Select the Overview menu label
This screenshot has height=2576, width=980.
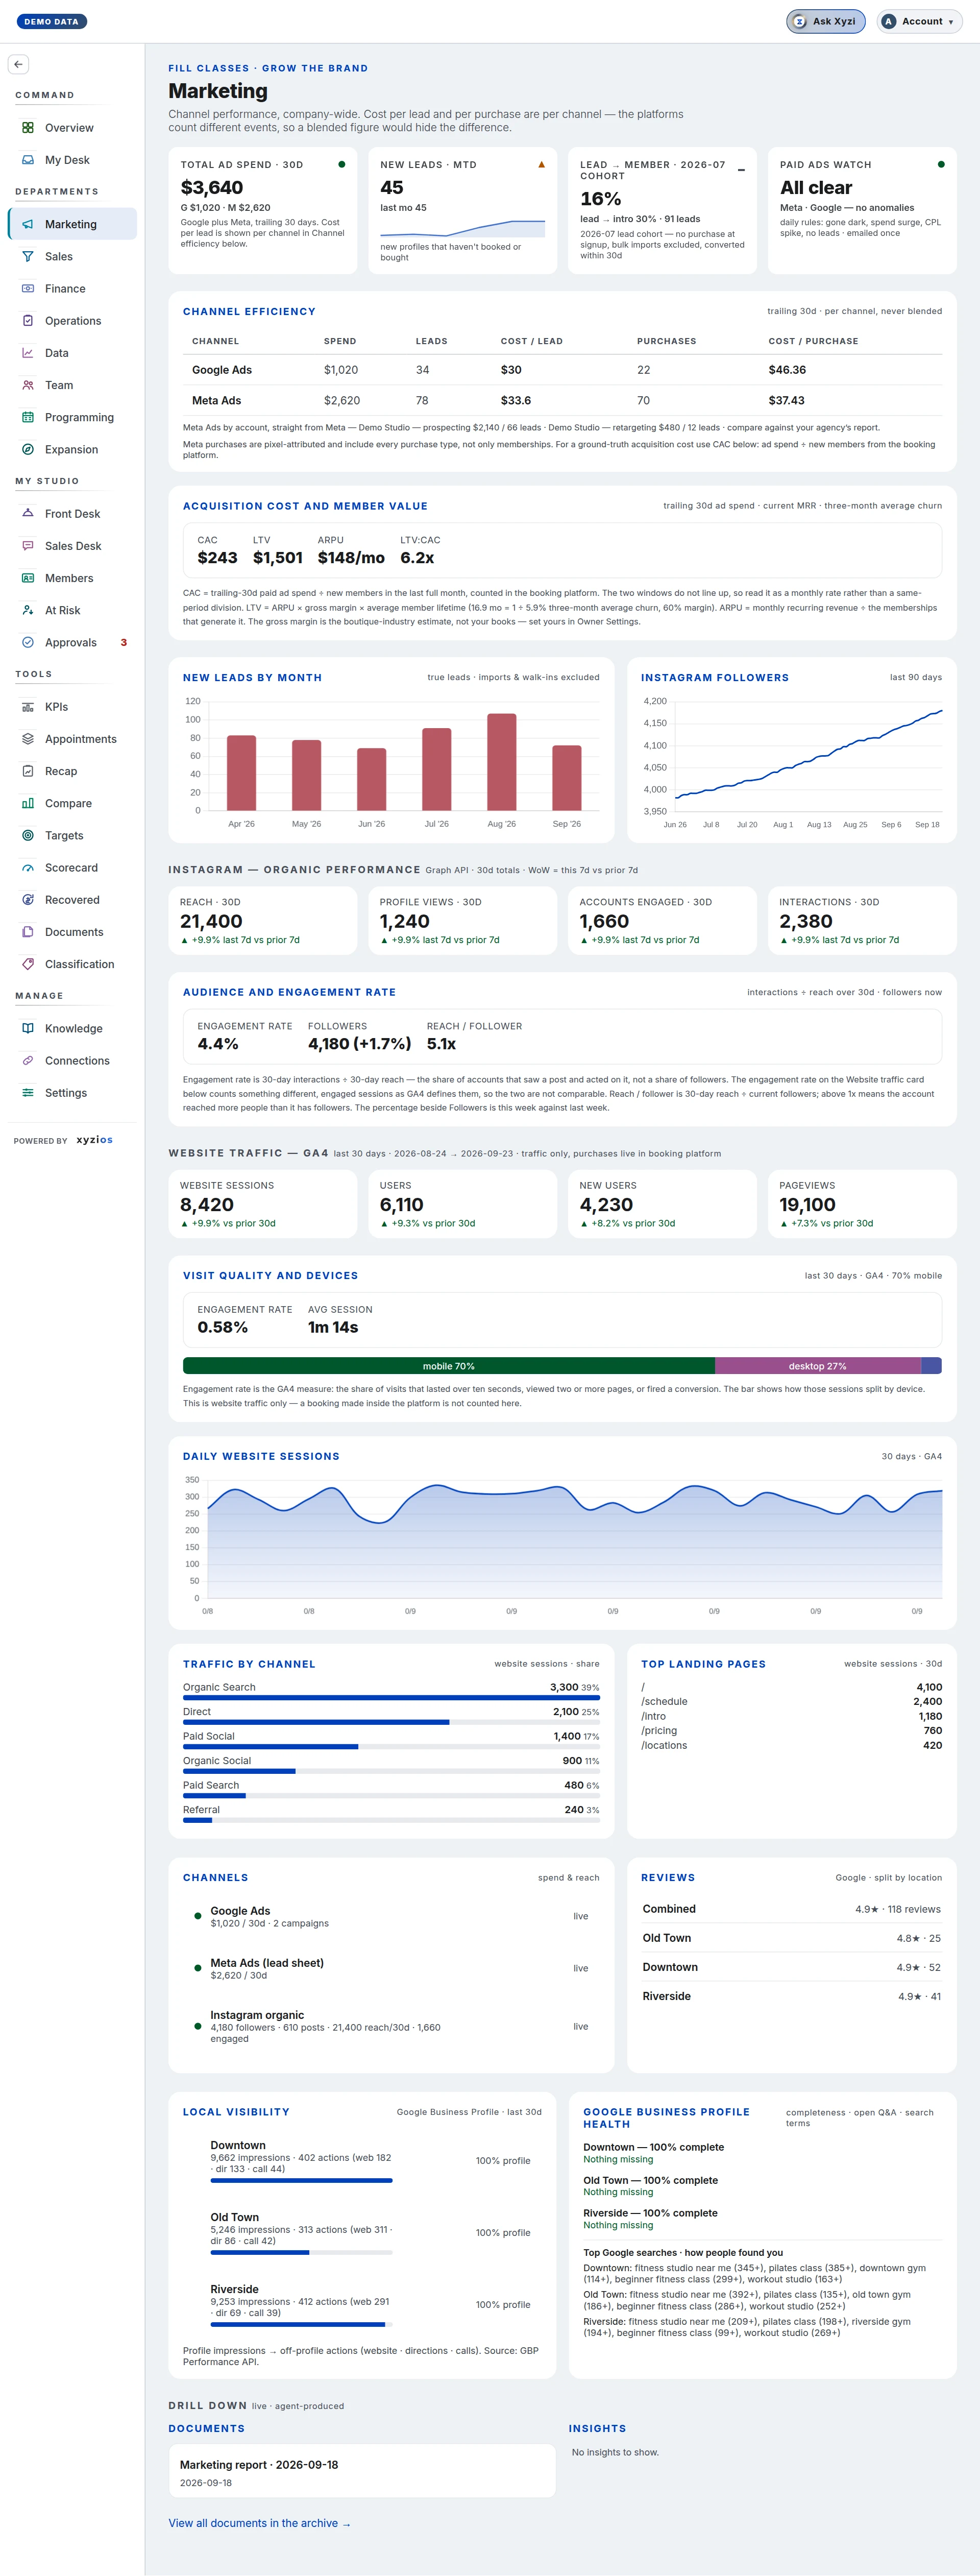(69, 128)
